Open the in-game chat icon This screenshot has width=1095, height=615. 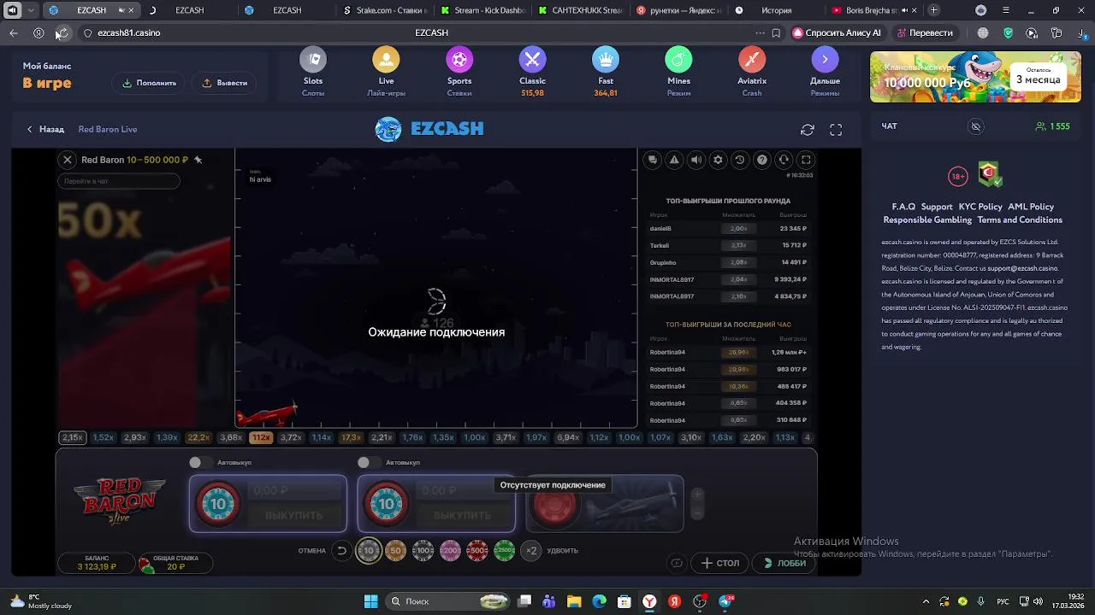(653, 160)
